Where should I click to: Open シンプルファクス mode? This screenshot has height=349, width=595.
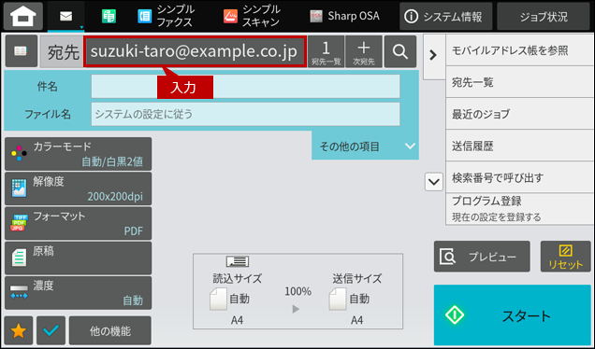point(166,16)
